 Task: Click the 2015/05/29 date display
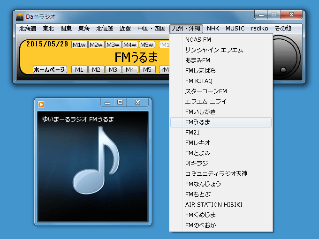coord(47,44)
